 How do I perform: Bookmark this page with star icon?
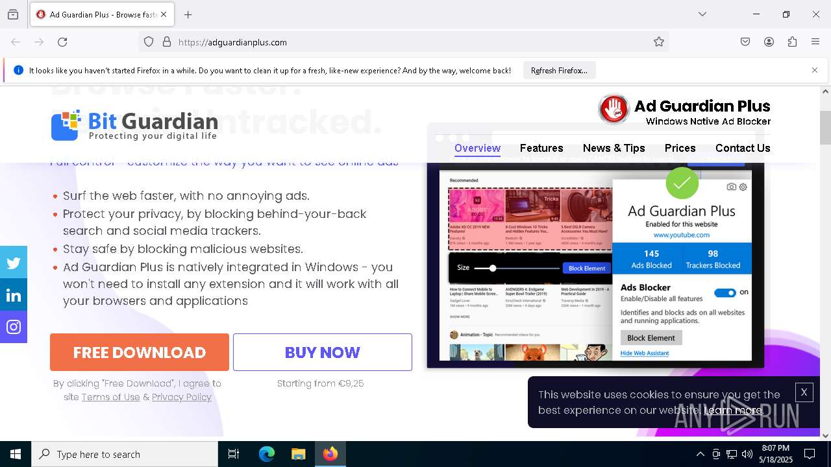click(659, 42)
